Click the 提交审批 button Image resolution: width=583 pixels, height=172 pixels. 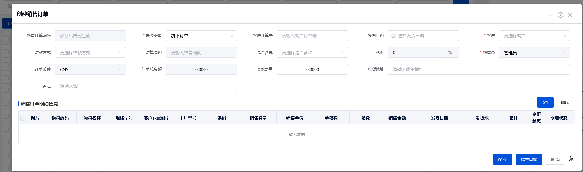pyautogui.click(x=529, y=159)
